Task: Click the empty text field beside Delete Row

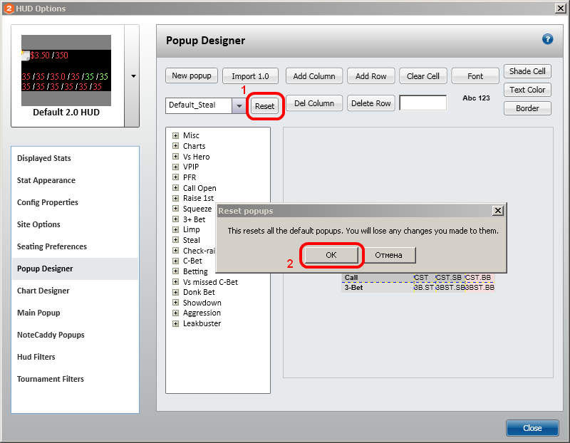Action: [x=423, y=103]
